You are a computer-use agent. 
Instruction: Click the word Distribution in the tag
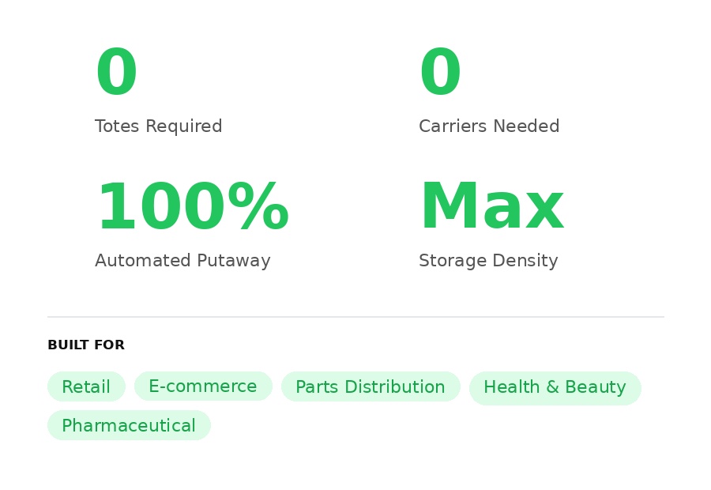point(394,387)
